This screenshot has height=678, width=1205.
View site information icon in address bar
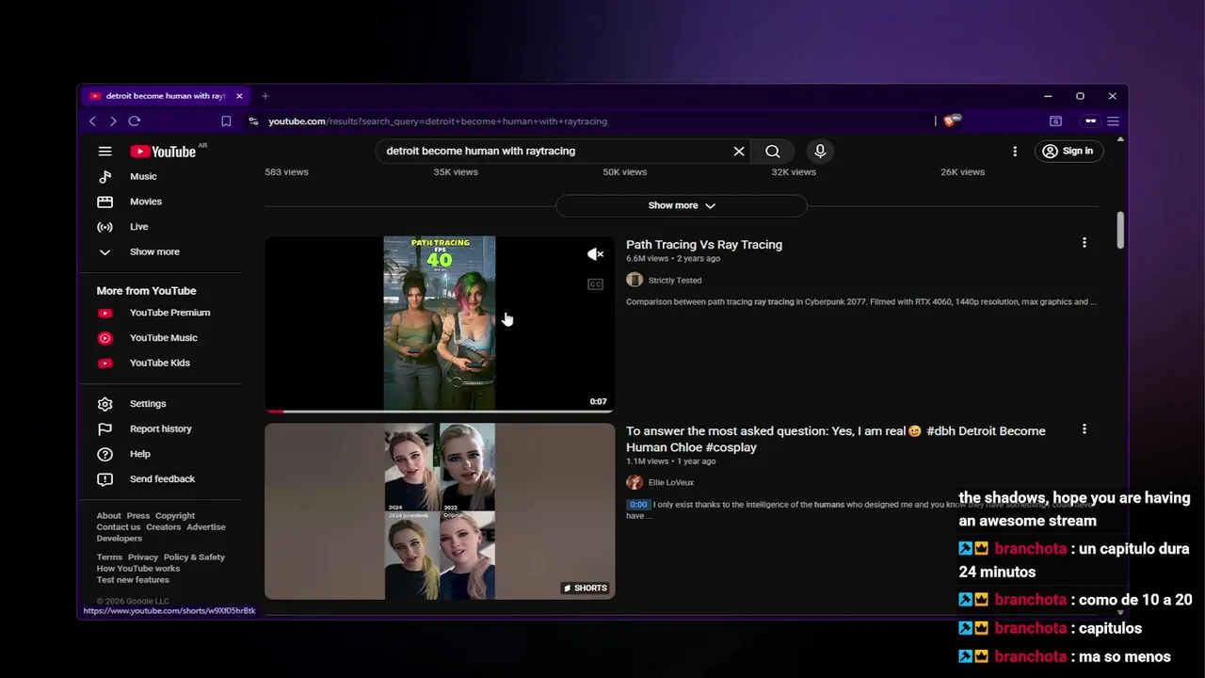pyautogui.click(x=253, y=121)
